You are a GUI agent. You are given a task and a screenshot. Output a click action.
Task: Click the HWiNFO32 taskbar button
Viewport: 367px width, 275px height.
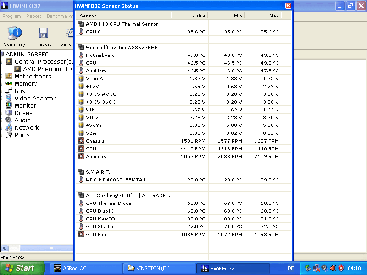click(x=233, y=268)
